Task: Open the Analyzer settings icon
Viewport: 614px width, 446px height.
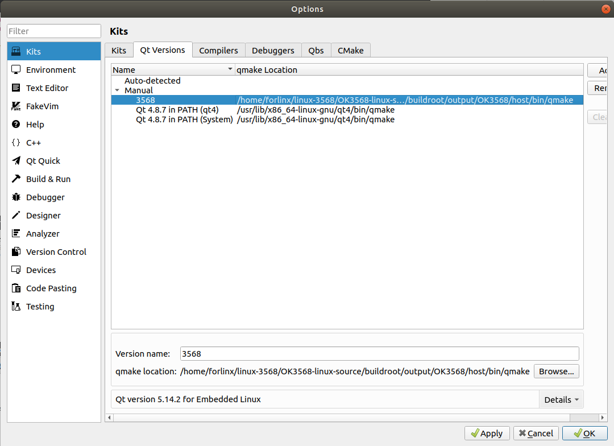Action: pyautogui.click(x=16, y=233)
